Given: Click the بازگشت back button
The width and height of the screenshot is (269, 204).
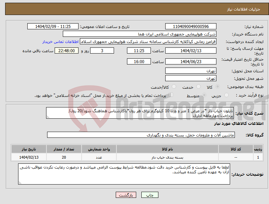Looking at the screenshot, I should point(126,195).
